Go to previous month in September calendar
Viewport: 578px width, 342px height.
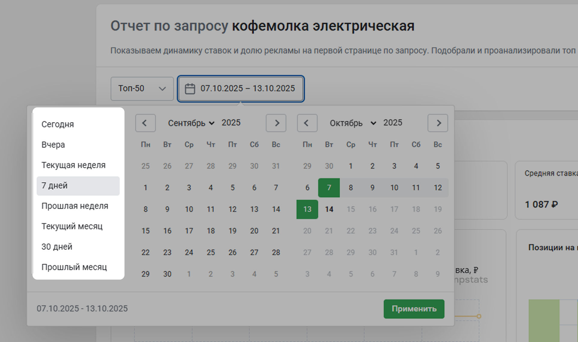[145, 123]
